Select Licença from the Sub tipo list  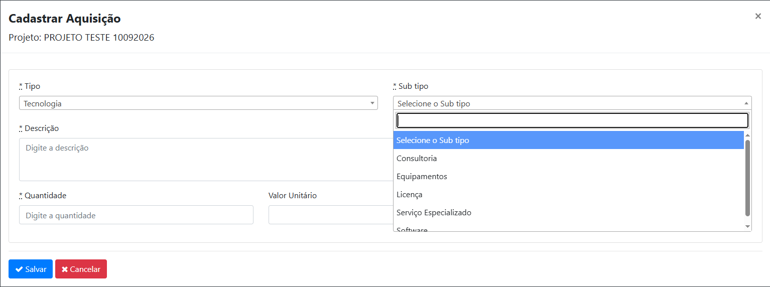(568, 195)
